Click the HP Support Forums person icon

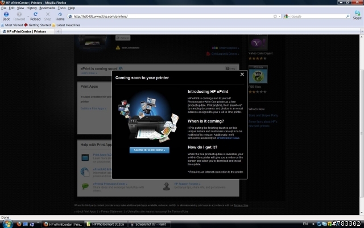(x=166, y=186)
